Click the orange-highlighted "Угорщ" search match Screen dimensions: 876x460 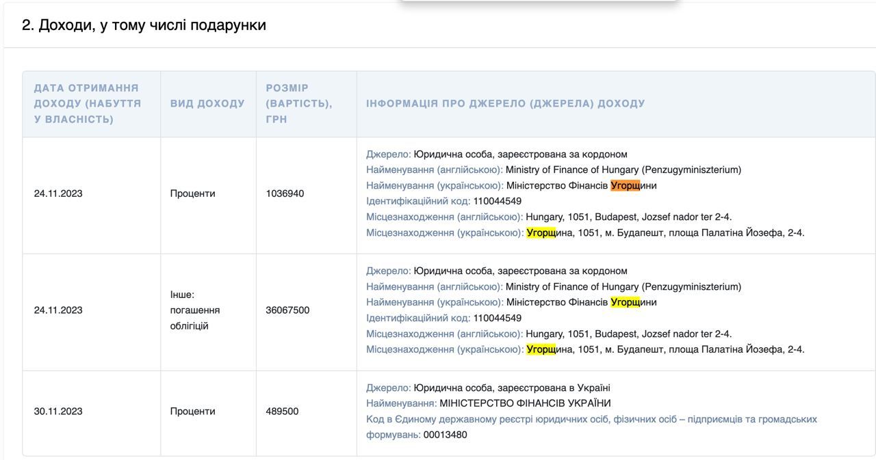click(x=625, y=186)
